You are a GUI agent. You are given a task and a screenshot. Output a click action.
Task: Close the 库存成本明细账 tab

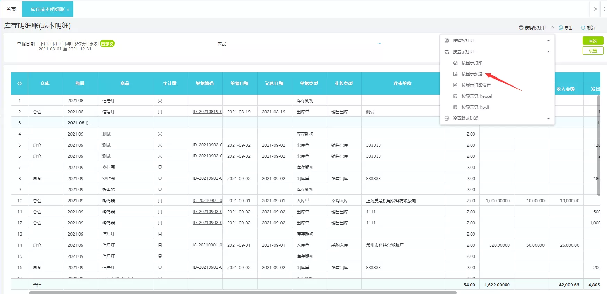click(68, 10)
